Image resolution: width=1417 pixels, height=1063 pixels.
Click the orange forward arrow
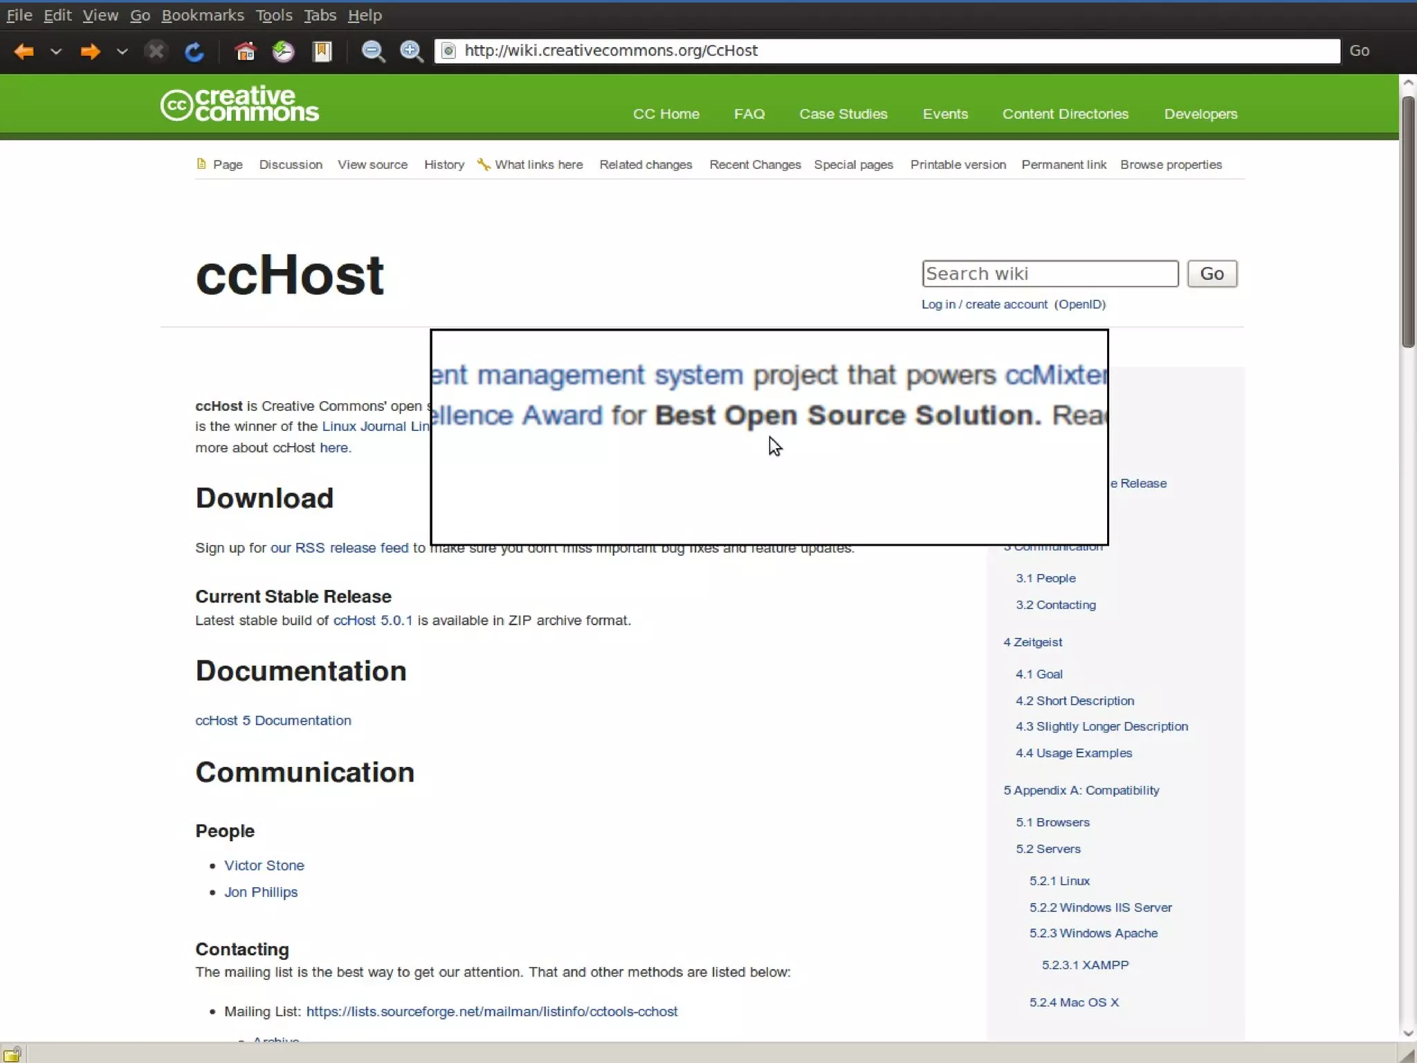tap(90, 51)
